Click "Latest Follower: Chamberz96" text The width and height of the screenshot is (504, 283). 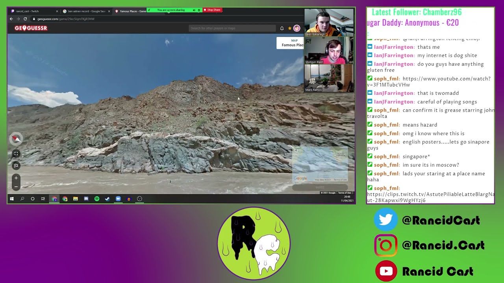(417, 12)
